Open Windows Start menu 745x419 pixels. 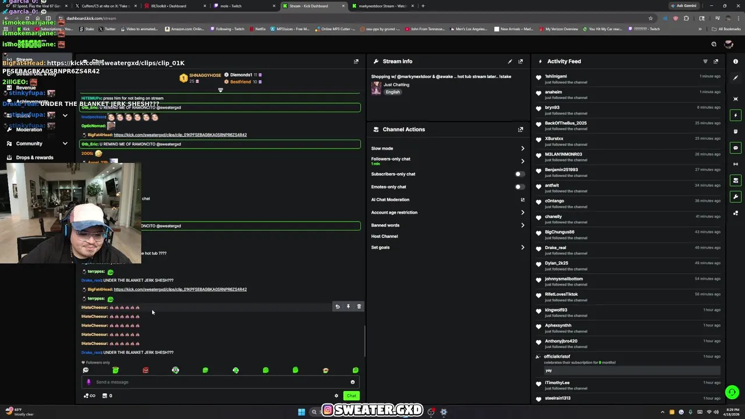[x=301, y=412]
